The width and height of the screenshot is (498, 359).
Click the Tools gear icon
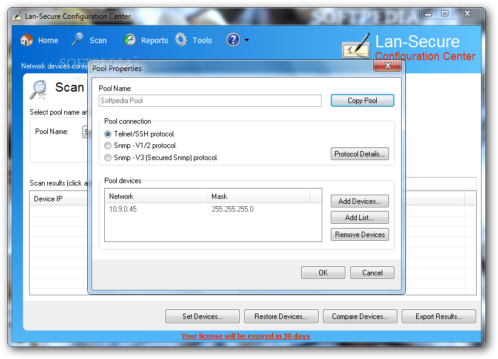181,40
